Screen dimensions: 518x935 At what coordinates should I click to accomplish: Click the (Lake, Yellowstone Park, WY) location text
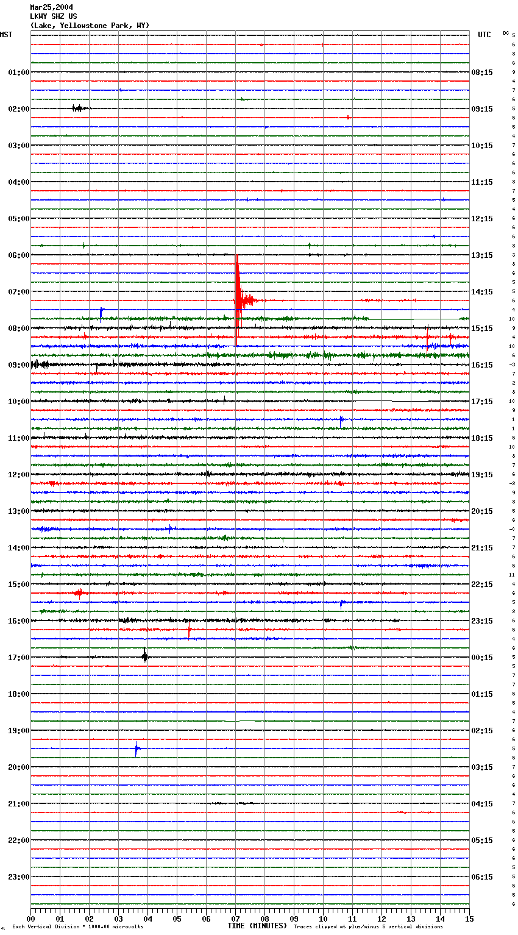click(90, 26)
